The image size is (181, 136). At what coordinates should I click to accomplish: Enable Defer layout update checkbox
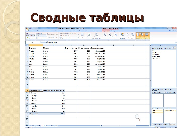point(153,124)
